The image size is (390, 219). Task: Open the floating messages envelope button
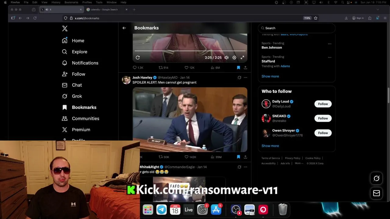377,193
